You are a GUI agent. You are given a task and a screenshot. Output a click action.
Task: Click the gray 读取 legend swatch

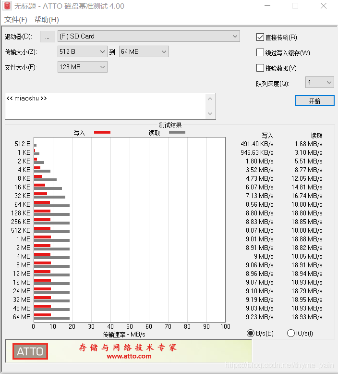(x=177, y=132)
